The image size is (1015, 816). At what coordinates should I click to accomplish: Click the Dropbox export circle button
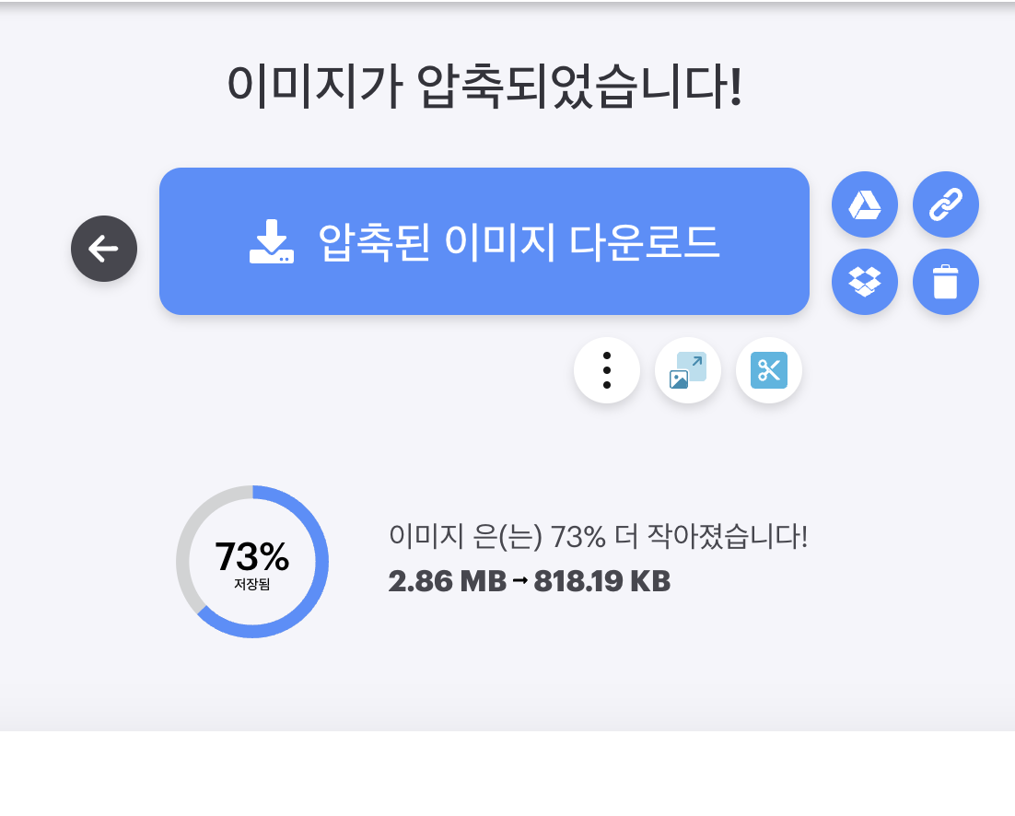tap(864, 282)
